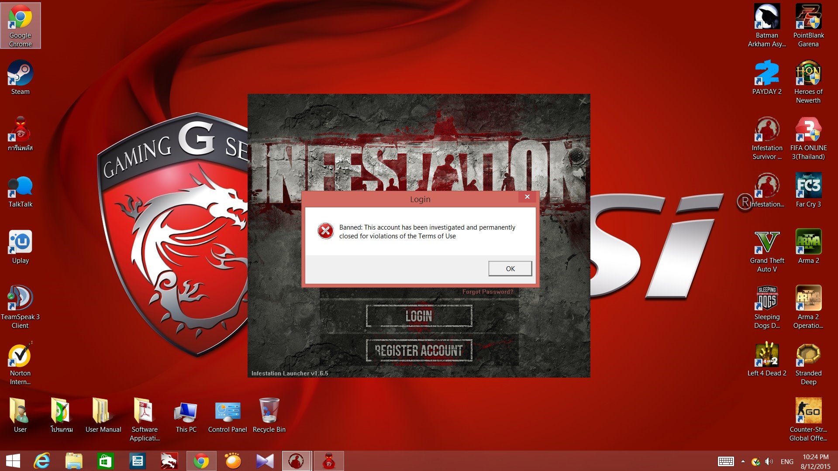Select the FIFA ONLINE 3(Thailand) icon
Screen dimensions: 838x471
[808, 138]
